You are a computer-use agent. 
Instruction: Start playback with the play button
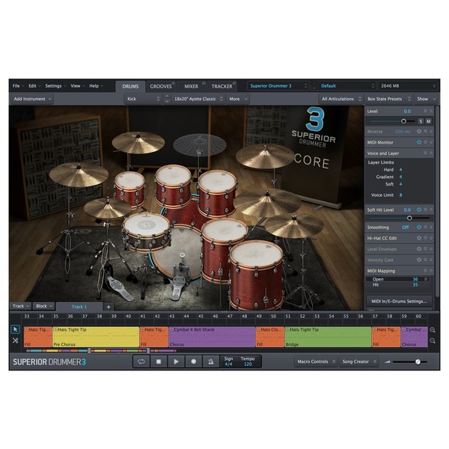click(x=176, y=361)
